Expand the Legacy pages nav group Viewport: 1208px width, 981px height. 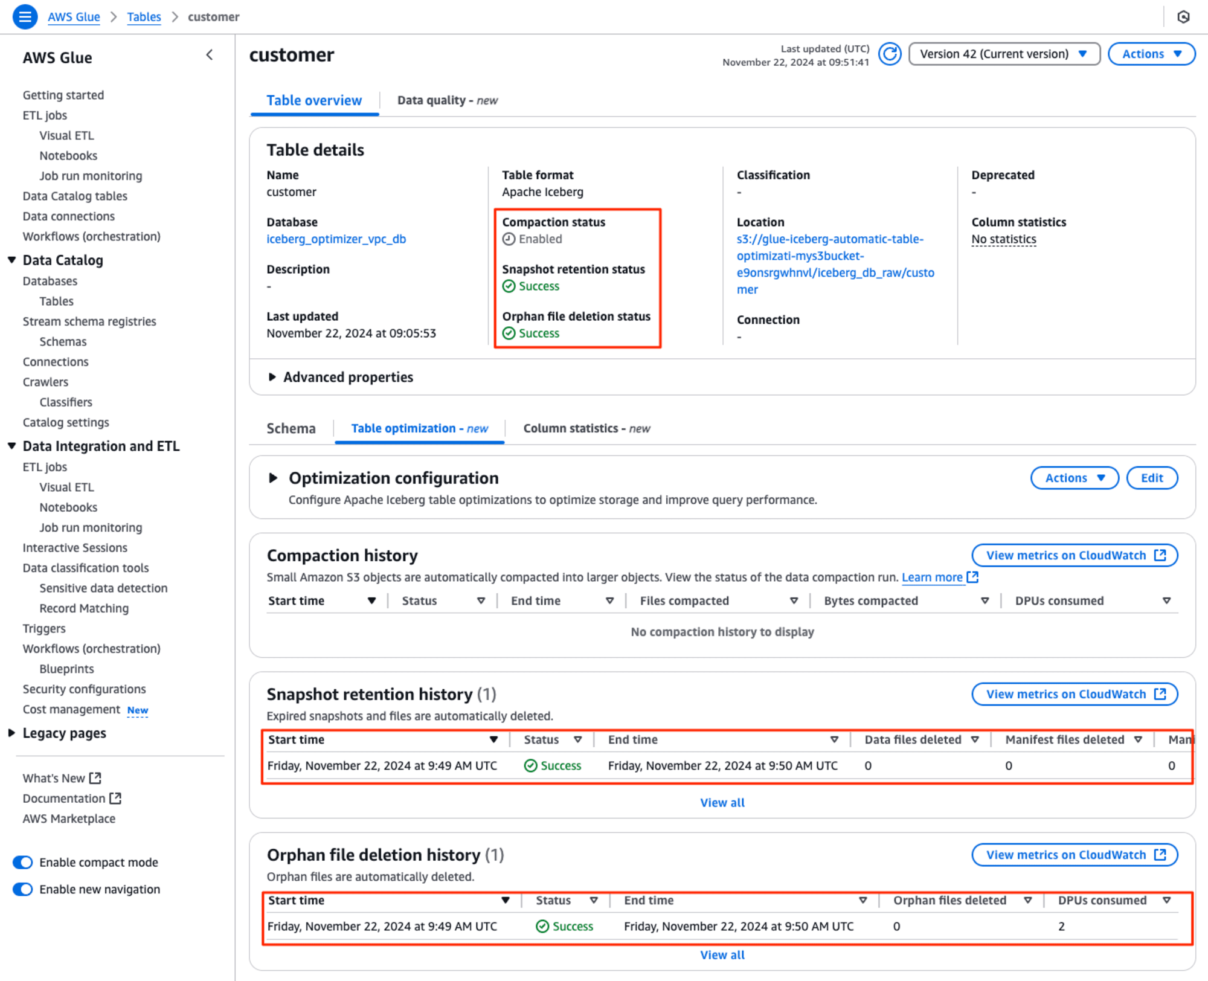pyautogui.click(x=11, y=733)
